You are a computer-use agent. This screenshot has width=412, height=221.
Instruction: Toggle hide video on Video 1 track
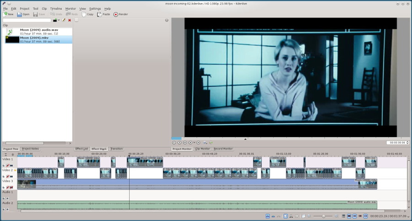click(x=11, y=166)
